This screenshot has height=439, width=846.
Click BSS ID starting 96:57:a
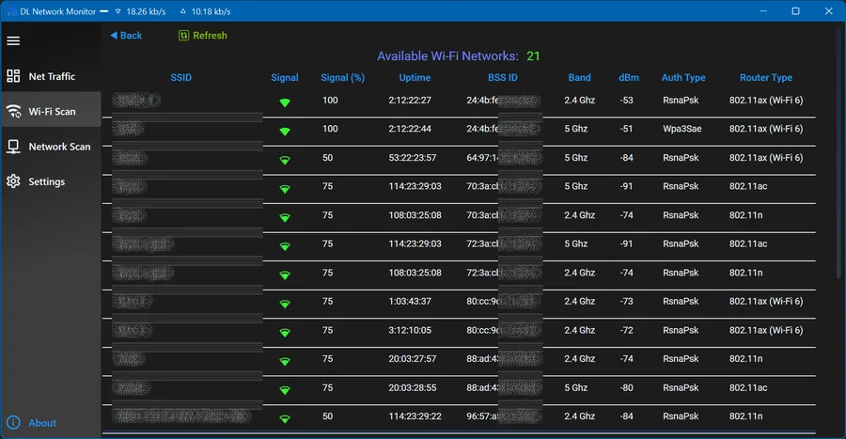tap(504, 415)
